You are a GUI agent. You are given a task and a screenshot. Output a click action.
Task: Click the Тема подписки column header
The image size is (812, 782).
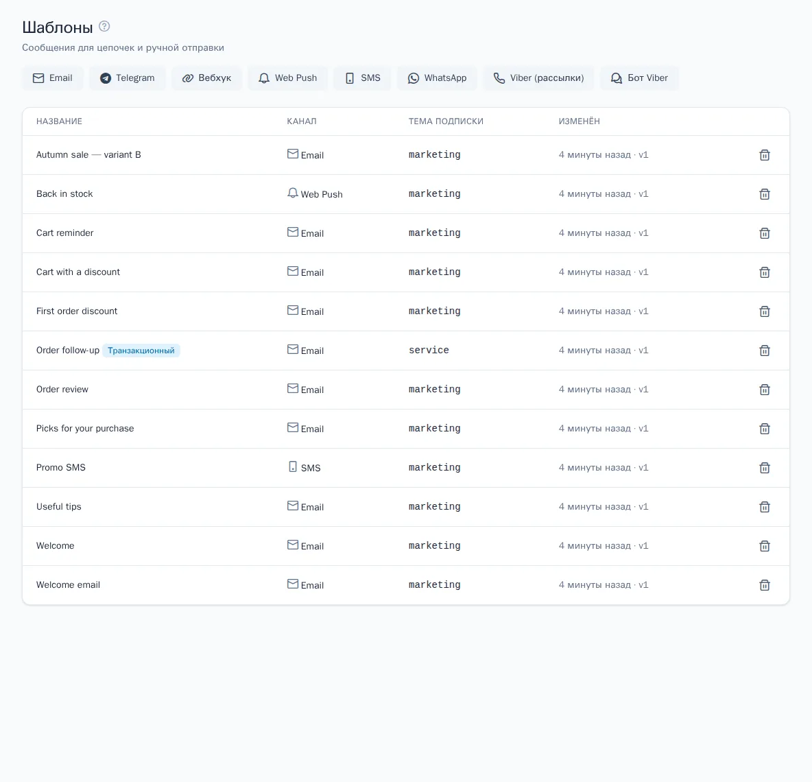(x=446, y=121)
